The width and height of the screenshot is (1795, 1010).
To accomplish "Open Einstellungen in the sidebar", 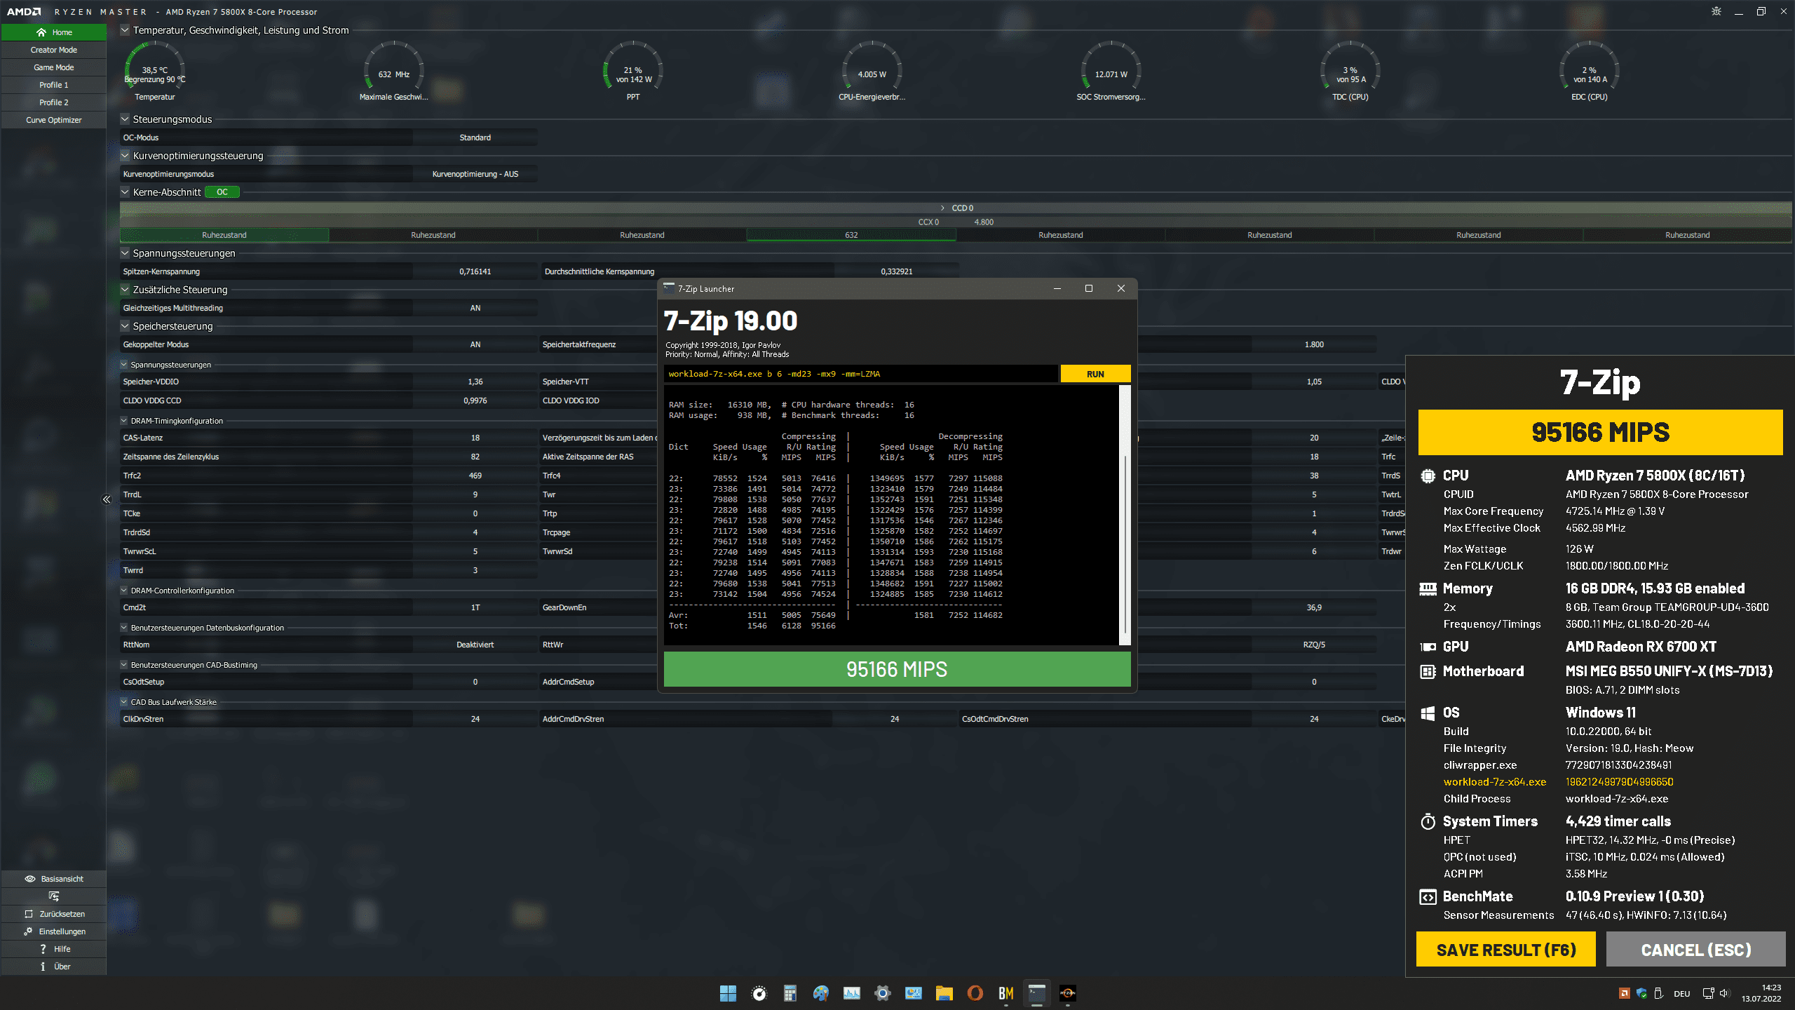I will click(x=53, y=931).
